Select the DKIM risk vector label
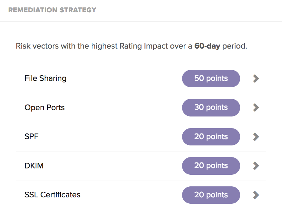 [34, 165]
